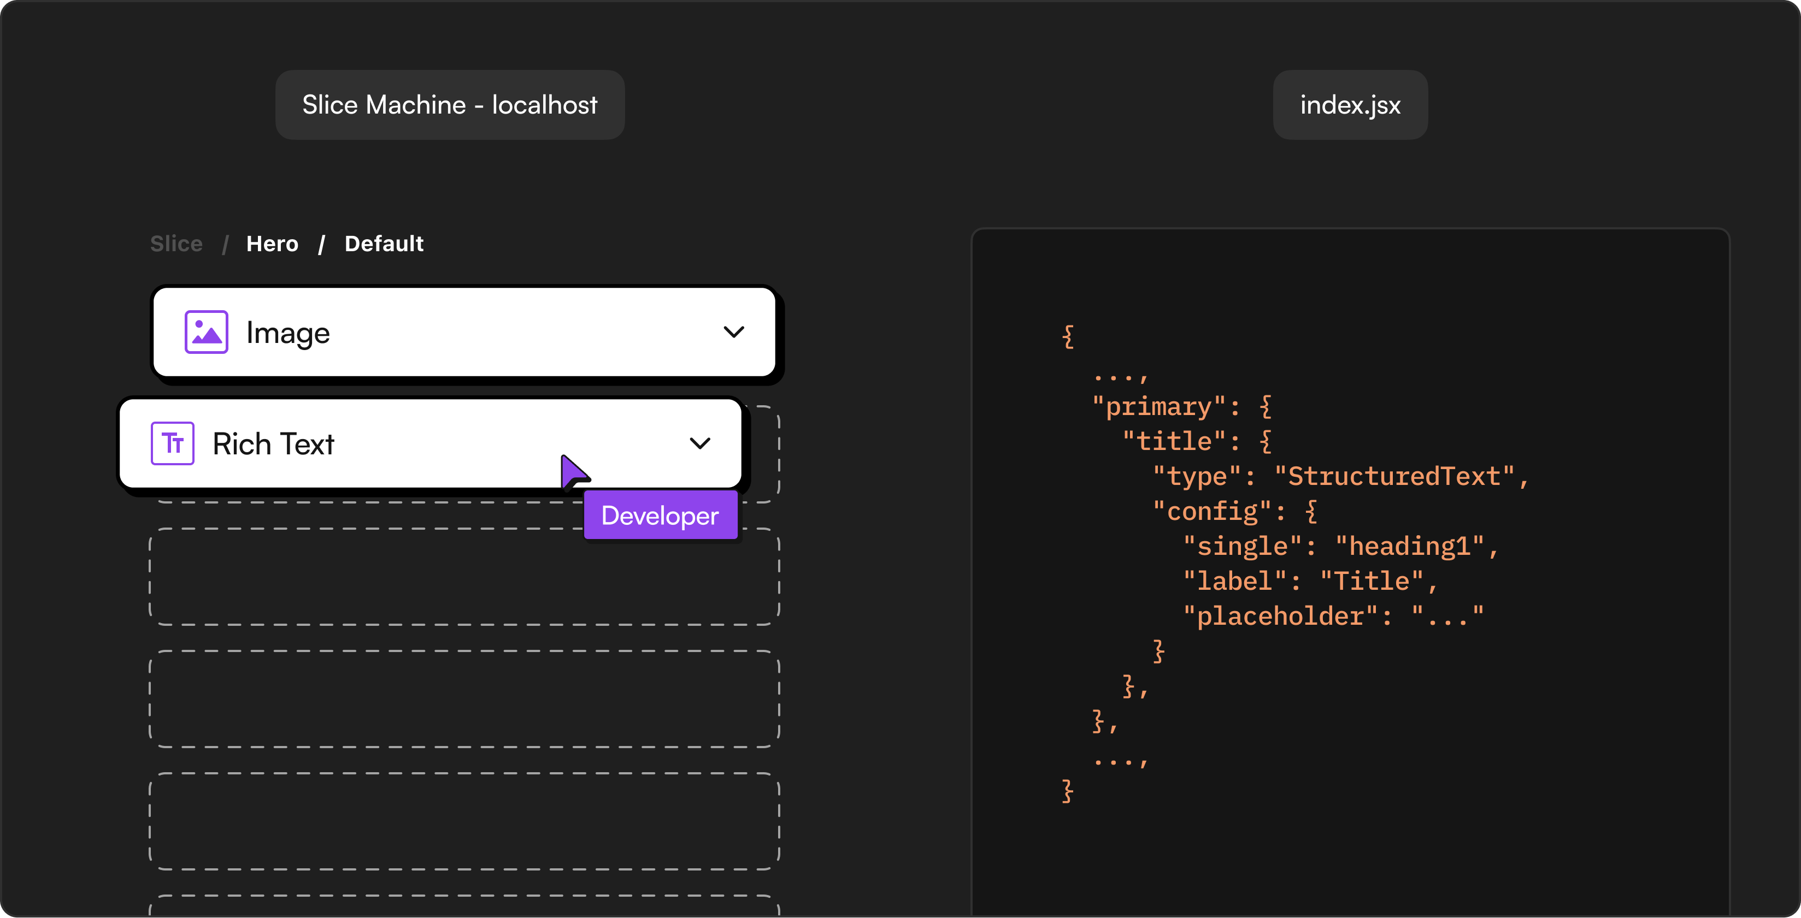This screenshot has height=918, width=1801.
Task: Click the Rich Text Tt icon
Action: point(173,443)
